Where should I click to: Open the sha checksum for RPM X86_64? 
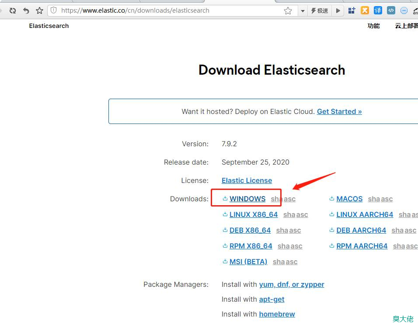tap(284, 246)
